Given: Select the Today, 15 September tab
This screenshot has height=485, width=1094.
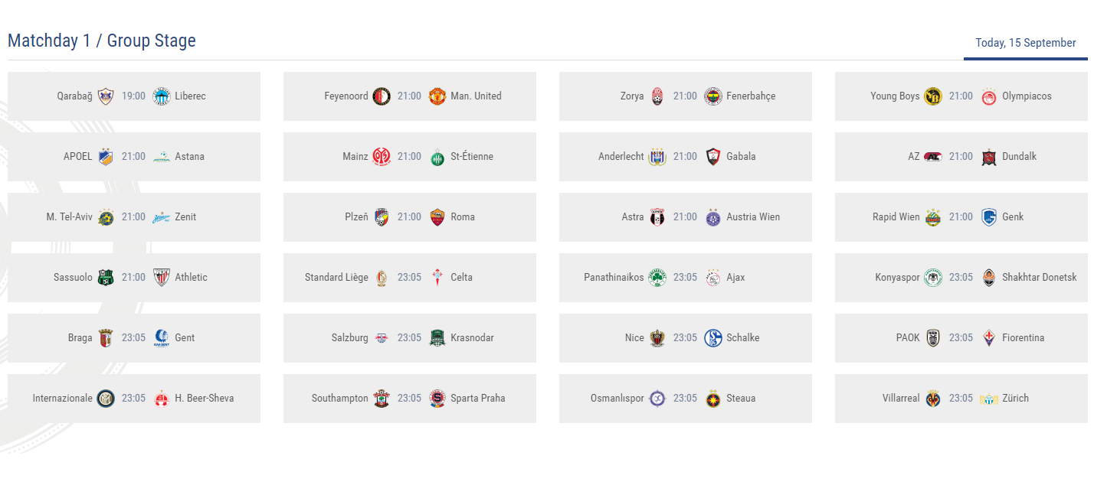Looking at the screenshot, I should click(x=1025, y=43).
